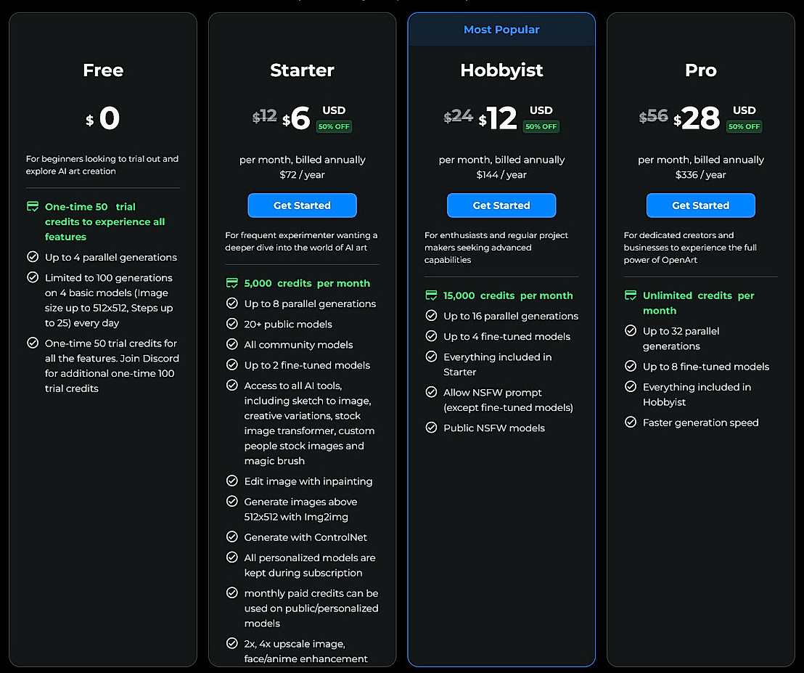
Task: Click the checkmark beside 'Public NSFW models'
Action: point(432,428)
